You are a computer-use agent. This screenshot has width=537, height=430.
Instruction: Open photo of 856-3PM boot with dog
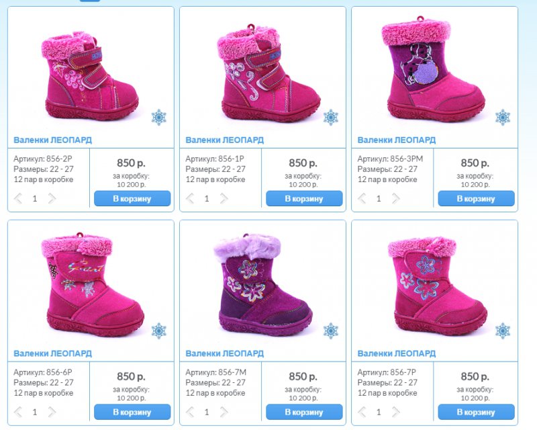pyautogui.click(x=435, y=70)
